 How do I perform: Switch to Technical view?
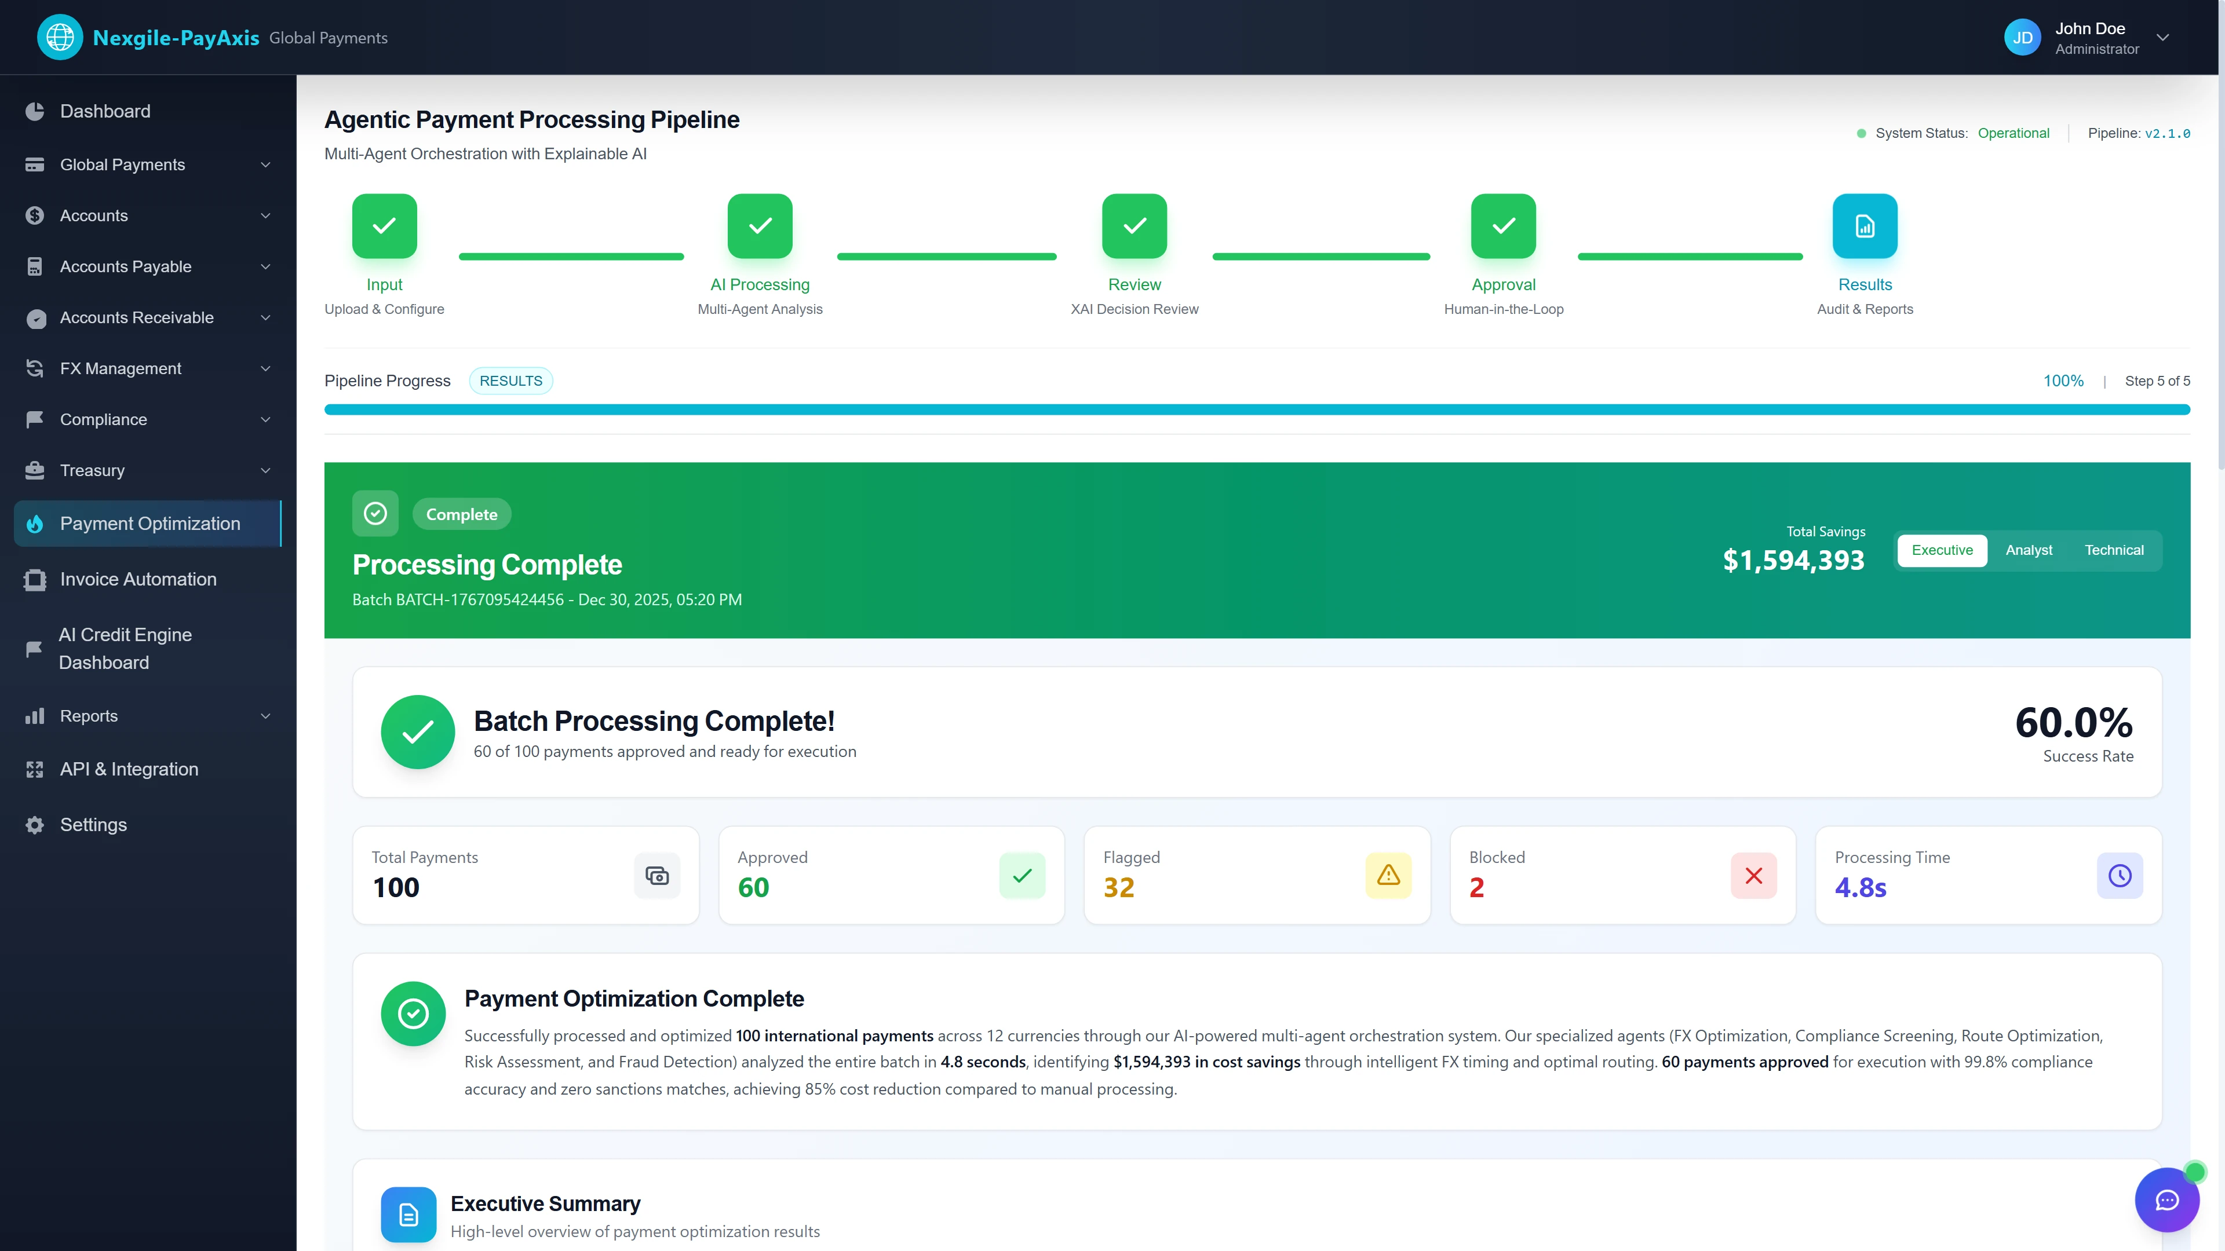(x=2114, y=550)
